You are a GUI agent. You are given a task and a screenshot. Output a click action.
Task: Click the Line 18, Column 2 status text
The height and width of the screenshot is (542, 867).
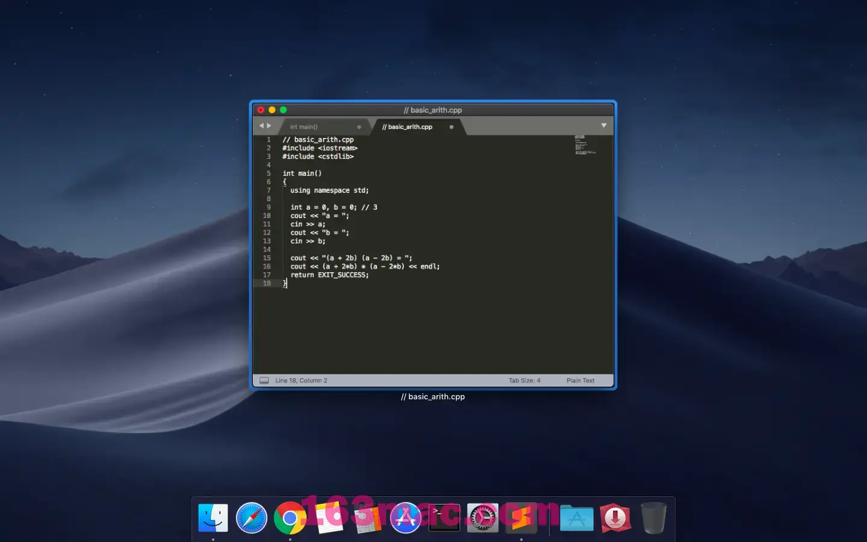[301, 381]
